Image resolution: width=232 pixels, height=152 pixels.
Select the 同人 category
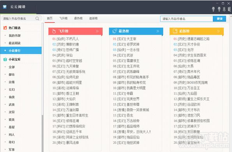12,135
